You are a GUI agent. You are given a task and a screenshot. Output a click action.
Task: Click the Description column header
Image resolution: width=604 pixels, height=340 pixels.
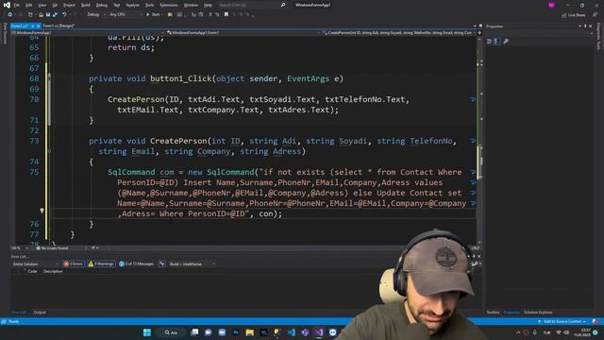click(x=53, y=271)
